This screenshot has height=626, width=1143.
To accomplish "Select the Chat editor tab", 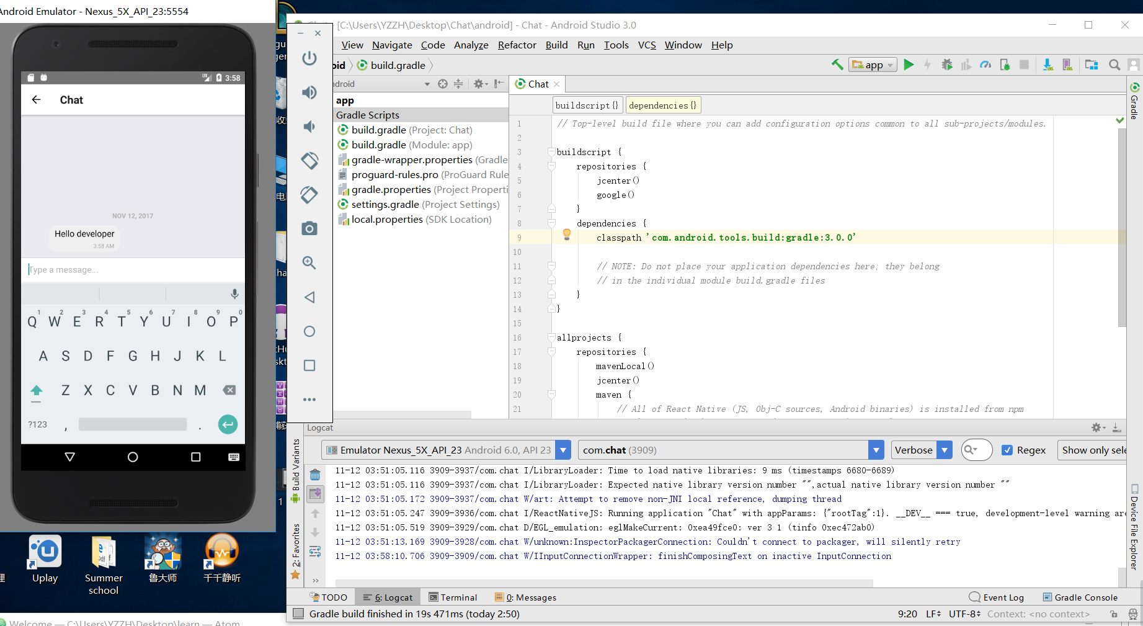I will point(537,84).
